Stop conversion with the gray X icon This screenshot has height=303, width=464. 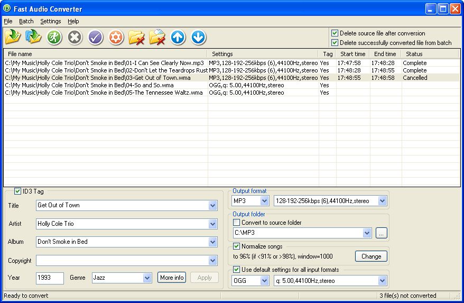coord(75,38)
